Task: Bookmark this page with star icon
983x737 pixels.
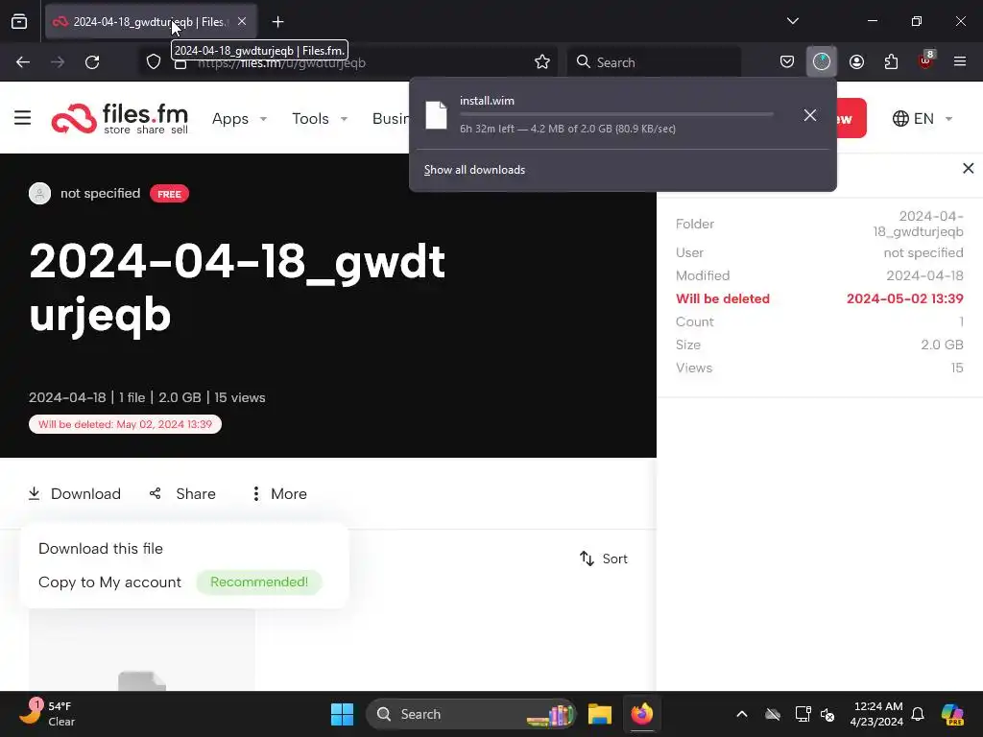Action: pyautogui.click(x=542, y=62)
